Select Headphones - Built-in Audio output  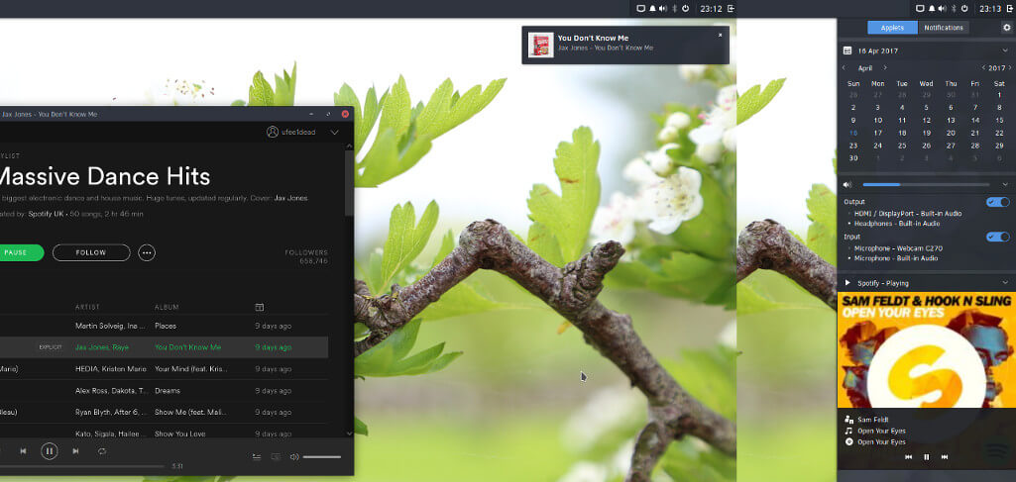coord(897,224)
